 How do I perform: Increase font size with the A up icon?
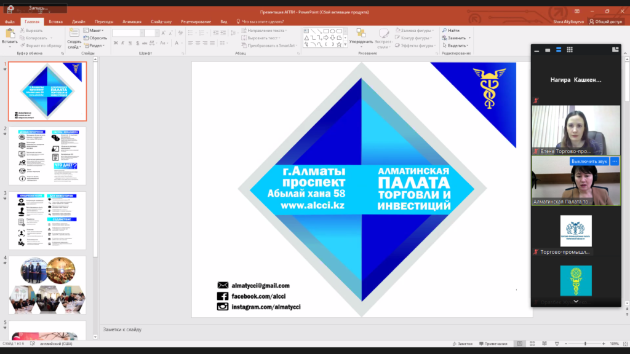point(164,33)
